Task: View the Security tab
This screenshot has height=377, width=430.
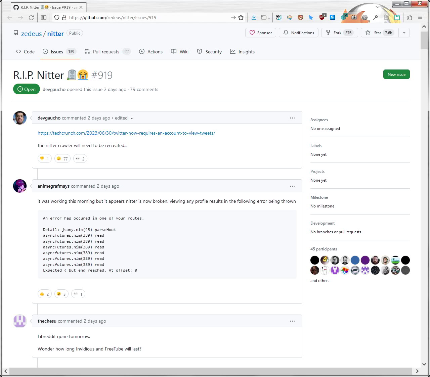Action: (209, 52)
